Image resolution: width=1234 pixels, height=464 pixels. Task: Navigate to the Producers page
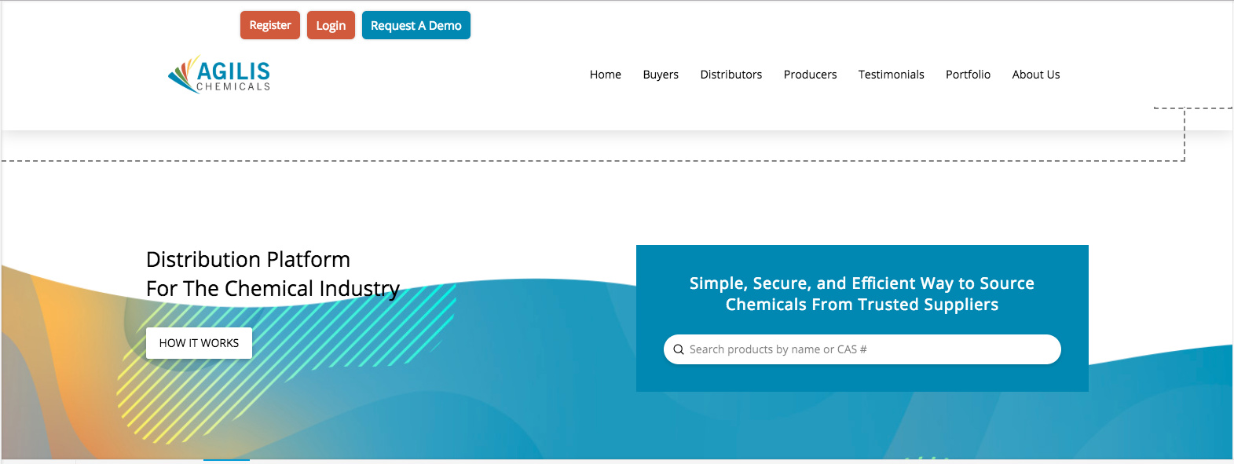pyautogui.click(x=810, y=75)
